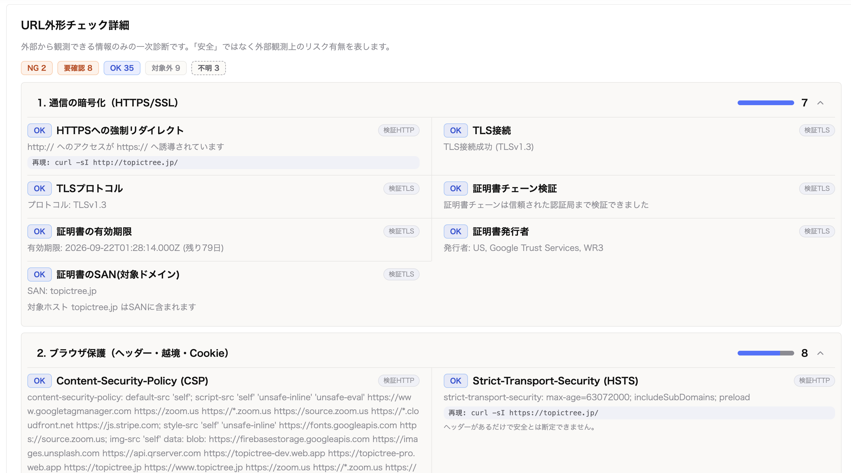This screenshot has height=473, width=851.
Task: Click the 証明書のSAN(対象ドメイン) item title
Action: click(118, 274)
